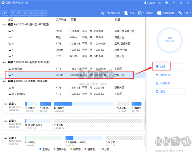Select the 380.00 GB unallocated row
192x153 pixels.
pyautogui.click(x=76, y=75)
